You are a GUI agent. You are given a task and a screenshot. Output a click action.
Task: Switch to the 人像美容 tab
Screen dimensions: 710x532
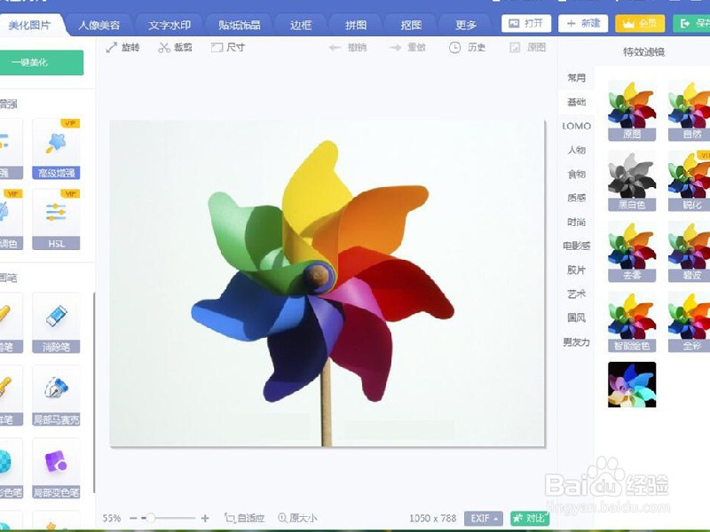pyautogui.click(x=99, y=26)
